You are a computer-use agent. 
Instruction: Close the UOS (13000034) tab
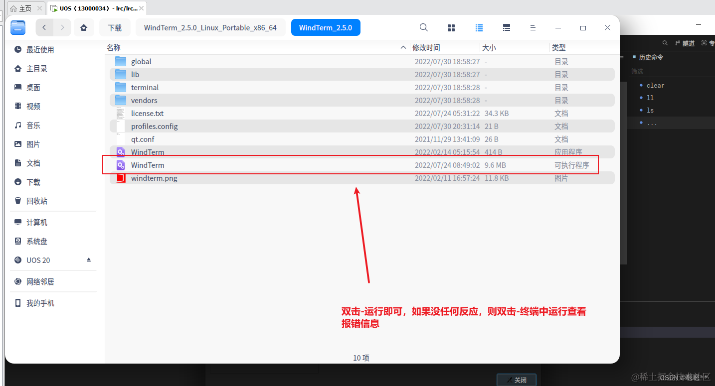[x=142, y=8]
